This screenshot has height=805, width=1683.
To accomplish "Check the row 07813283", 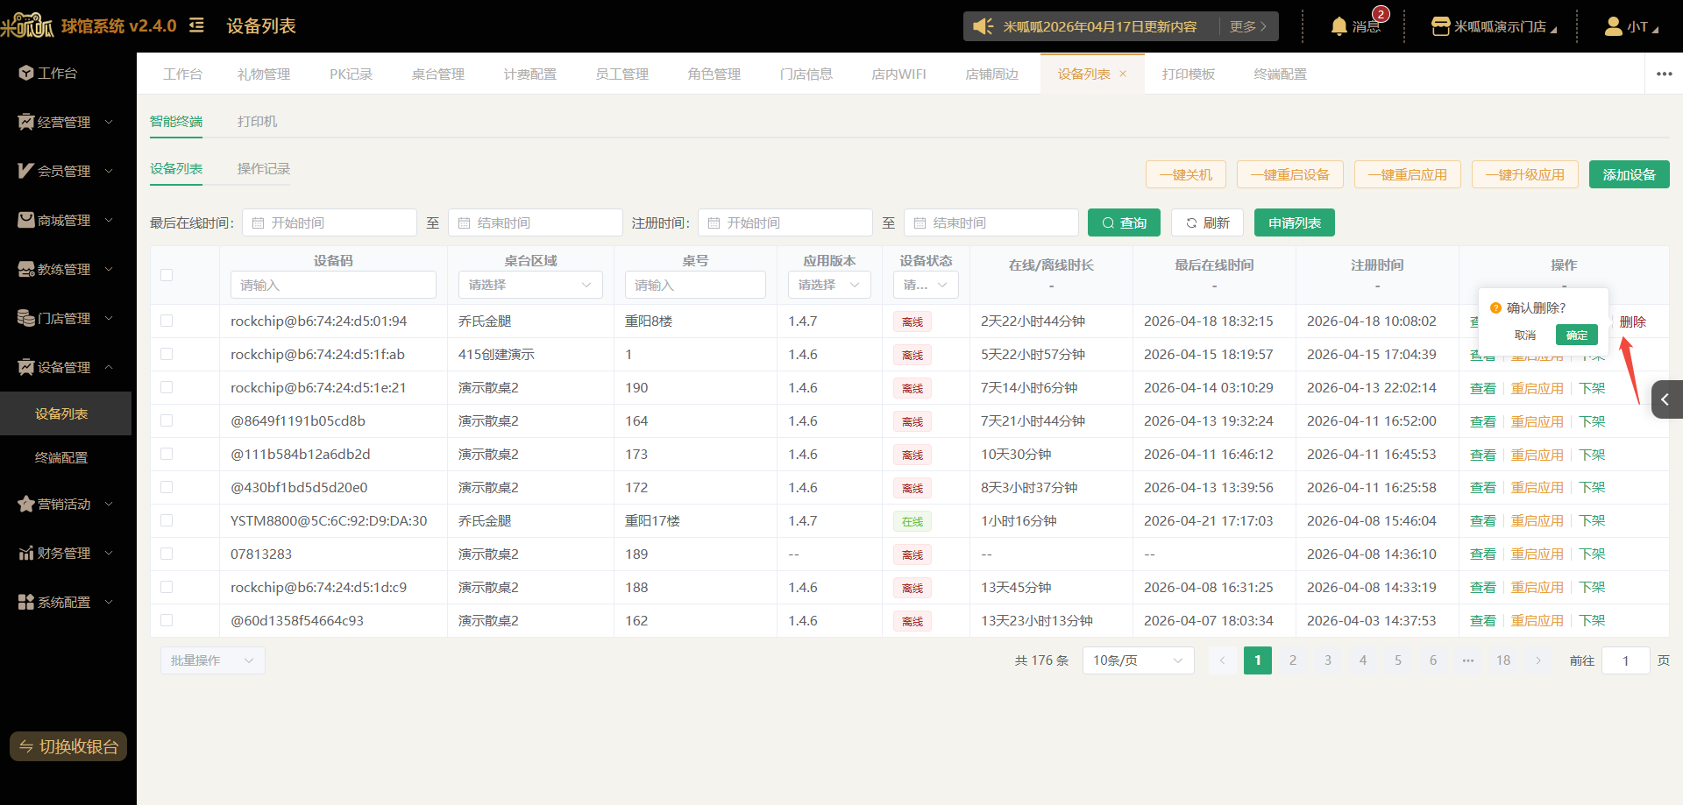I will 167,554.
